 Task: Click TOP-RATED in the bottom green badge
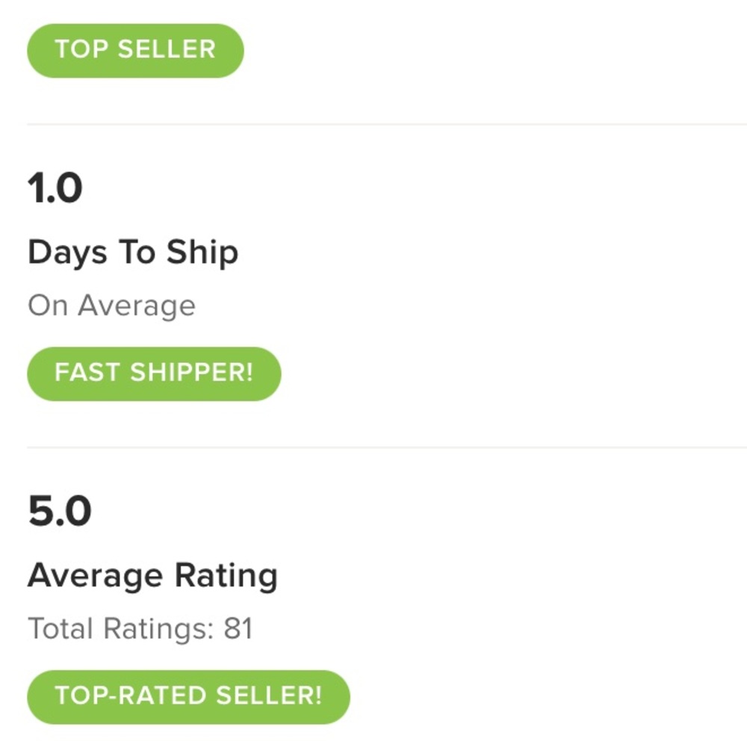(131, 696)
